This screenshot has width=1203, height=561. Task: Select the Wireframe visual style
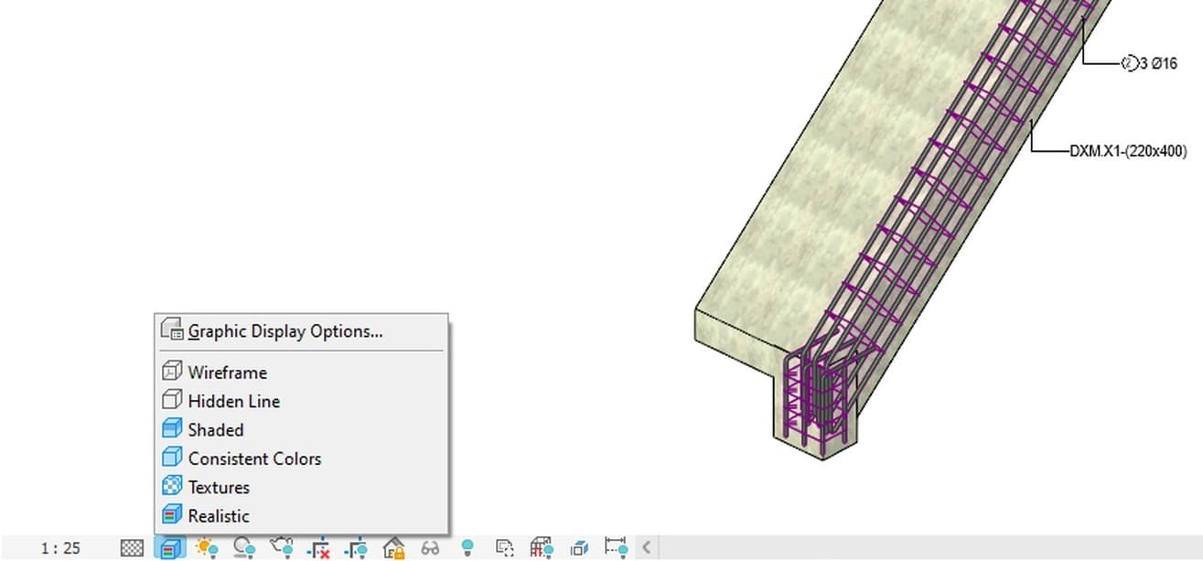coord(301,372)
